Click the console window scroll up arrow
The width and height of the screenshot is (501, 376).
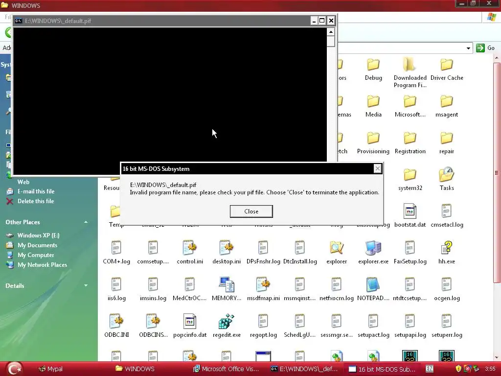pos(331,32)
